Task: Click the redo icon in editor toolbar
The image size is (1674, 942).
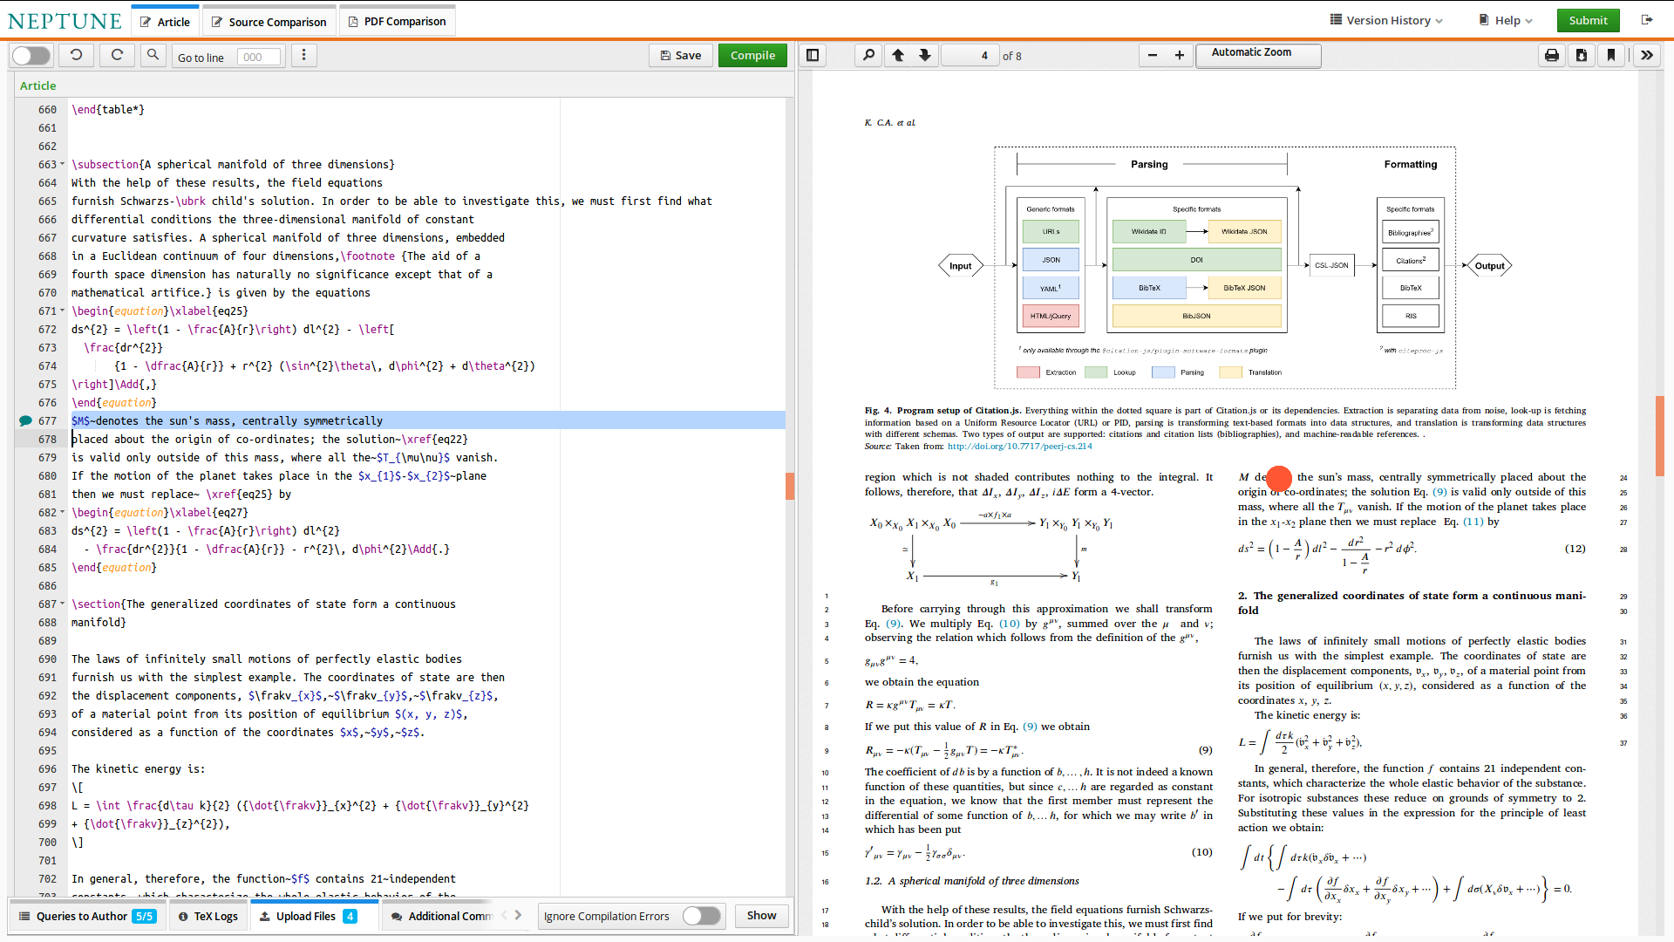Action: point(117,56)
